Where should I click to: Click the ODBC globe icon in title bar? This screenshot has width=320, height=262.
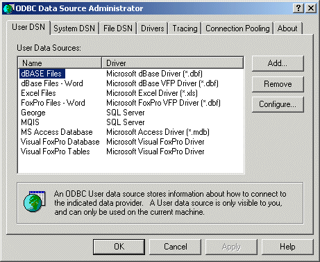pyautogui.click(x=9, y=8)
